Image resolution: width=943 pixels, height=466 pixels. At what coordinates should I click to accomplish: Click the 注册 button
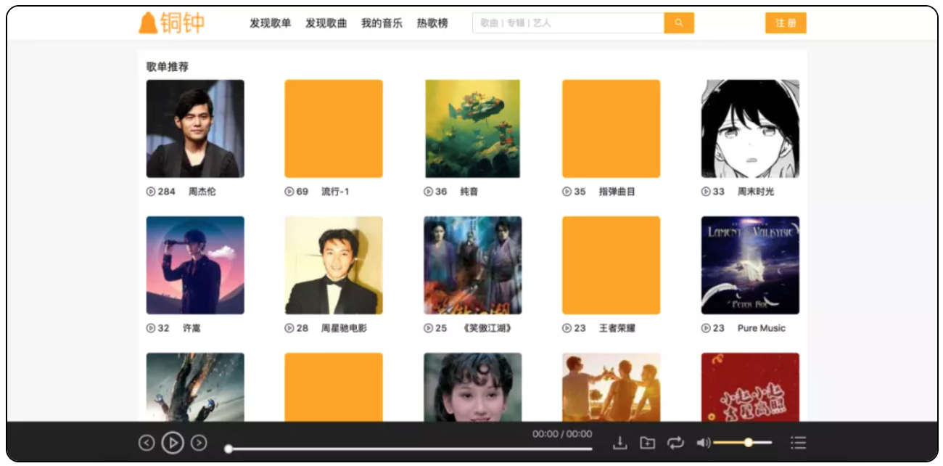coord(786,23)
